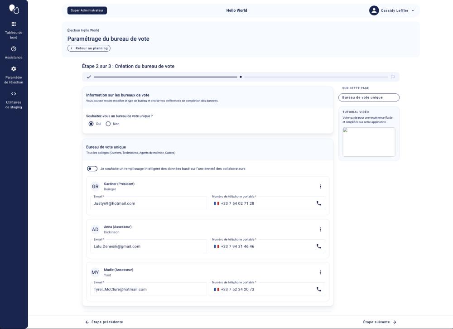This screenshot has width=453, height=329.
Task: Open Paramètre de l'élection gear icon
Action: coord(14,69)
